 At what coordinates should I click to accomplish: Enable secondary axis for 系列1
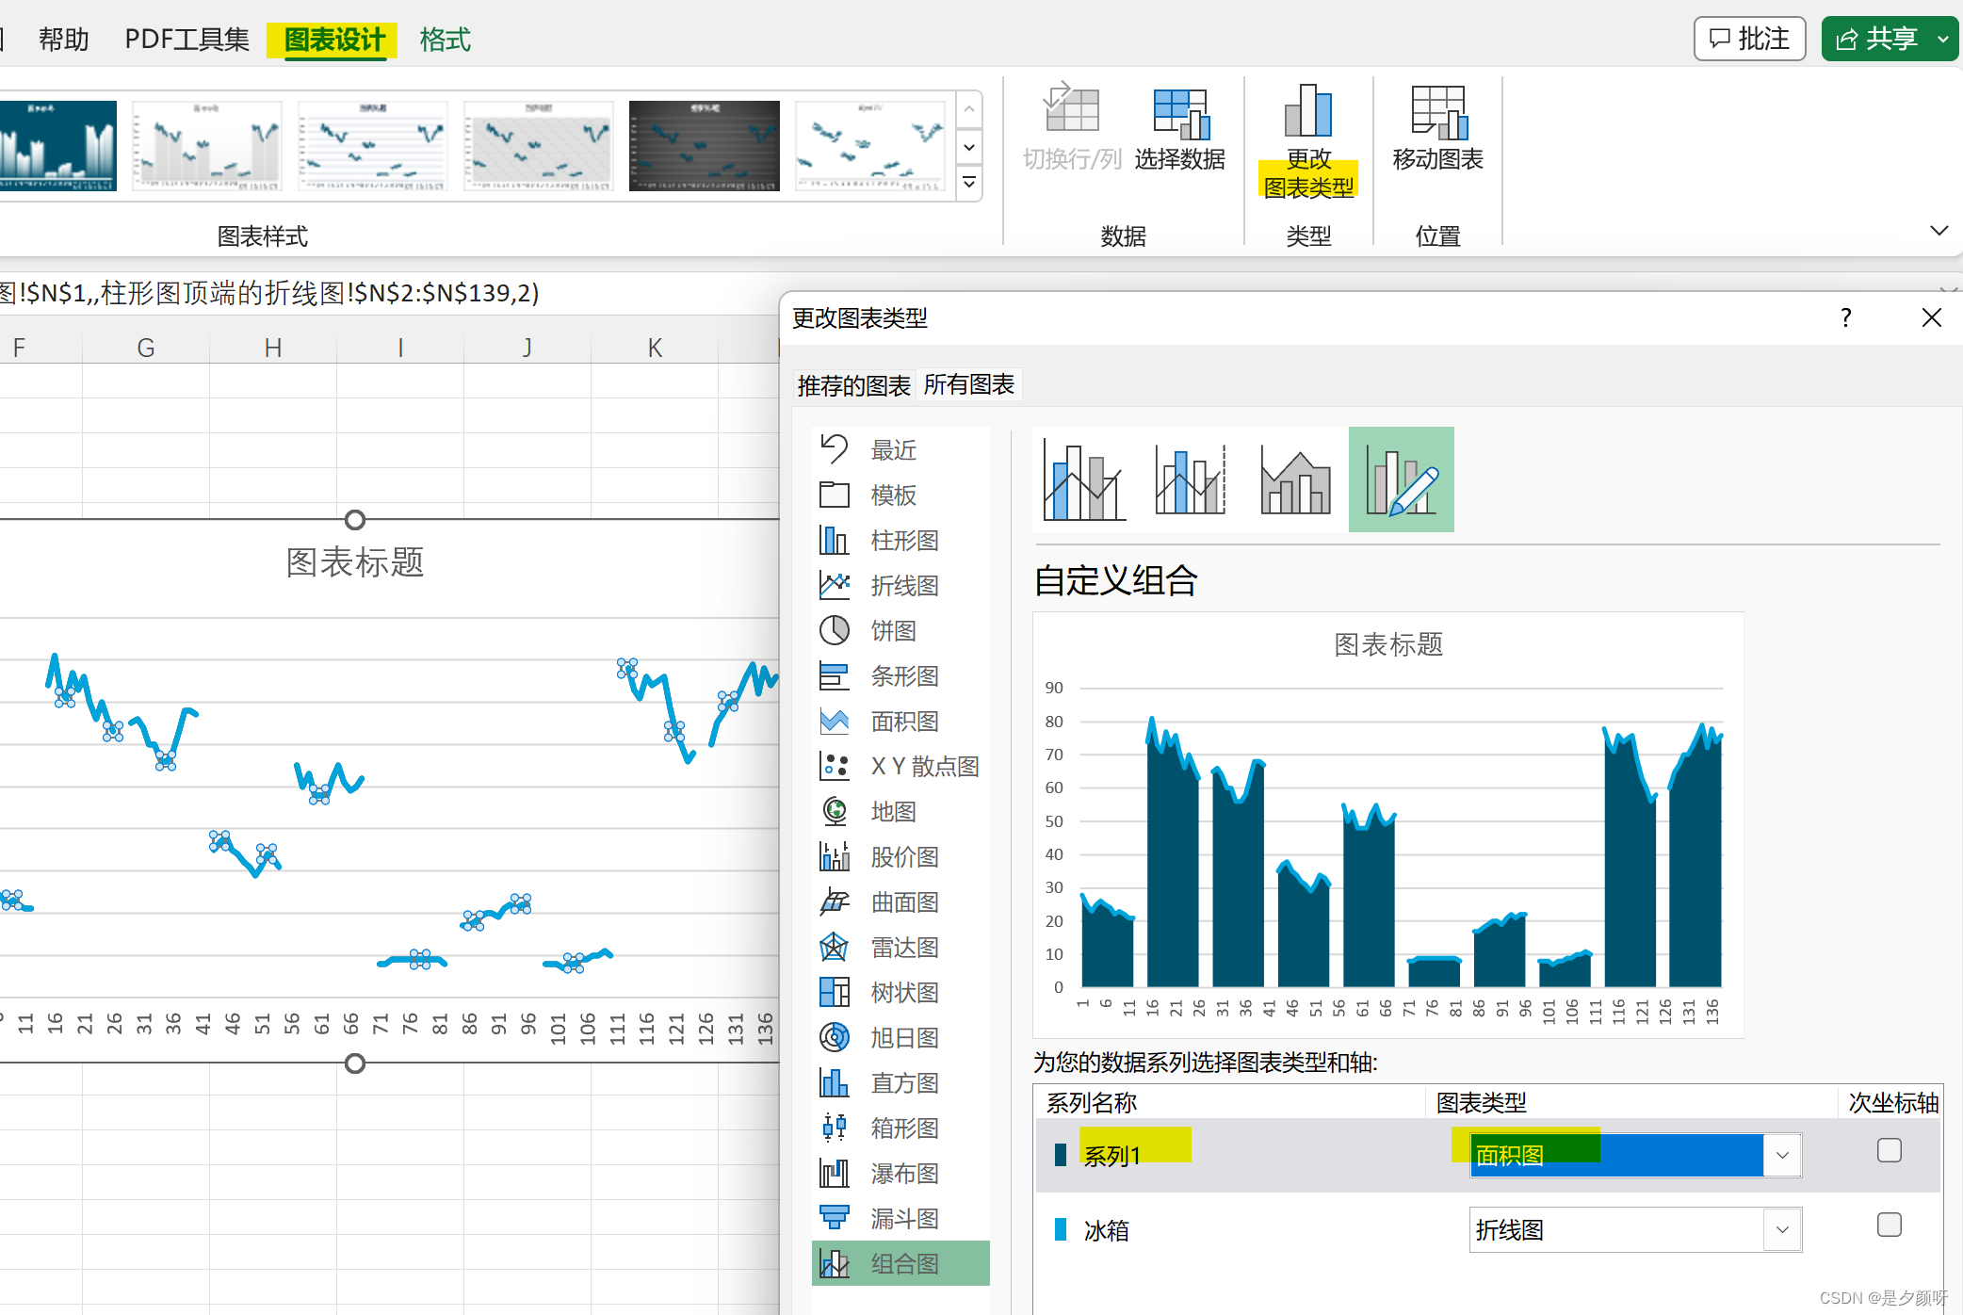[1890, 1150]
